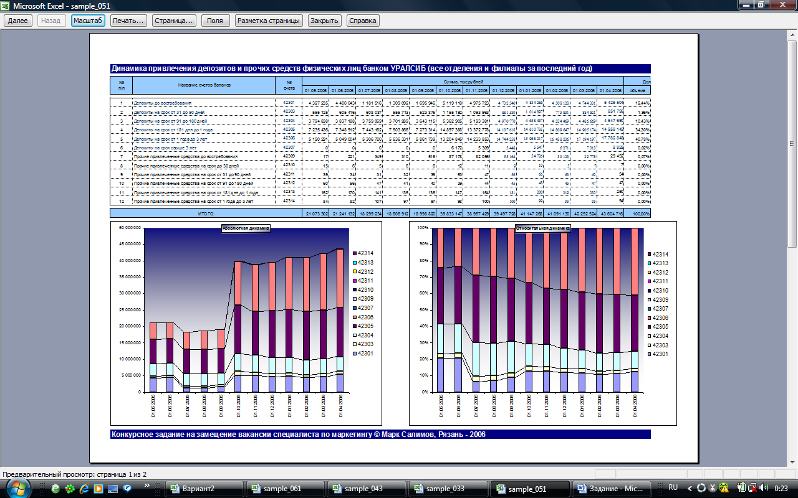The image size is (798, 498).
Task: Click the table title Динамика привлечения депозитов
Action: [x=380, y=68]
